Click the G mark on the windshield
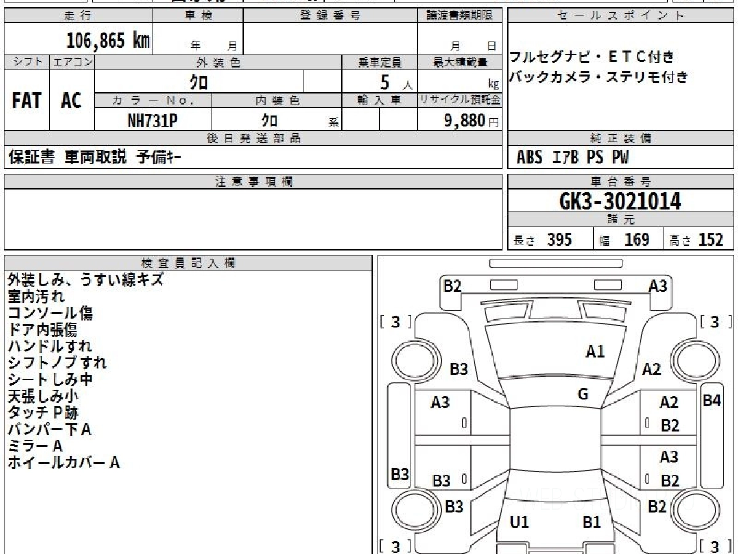 584,395
